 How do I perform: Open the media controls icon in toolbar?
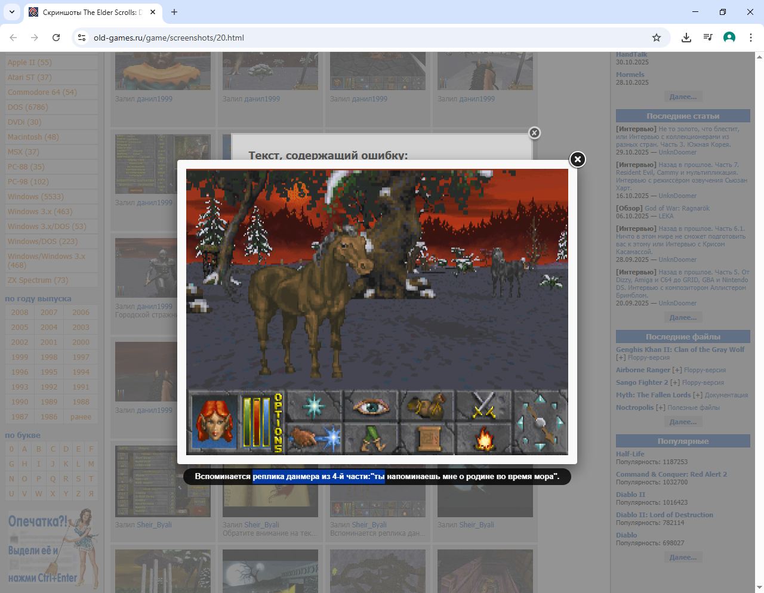pyautogui.click(x=708, y=38)
